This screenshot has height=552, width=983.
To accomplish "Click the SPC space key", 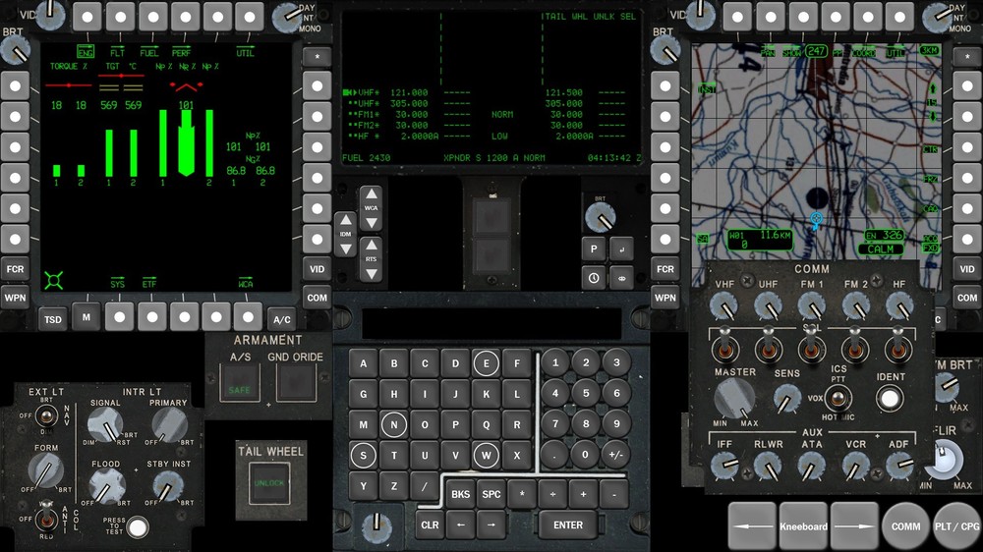I will click(x=491, y=494).
